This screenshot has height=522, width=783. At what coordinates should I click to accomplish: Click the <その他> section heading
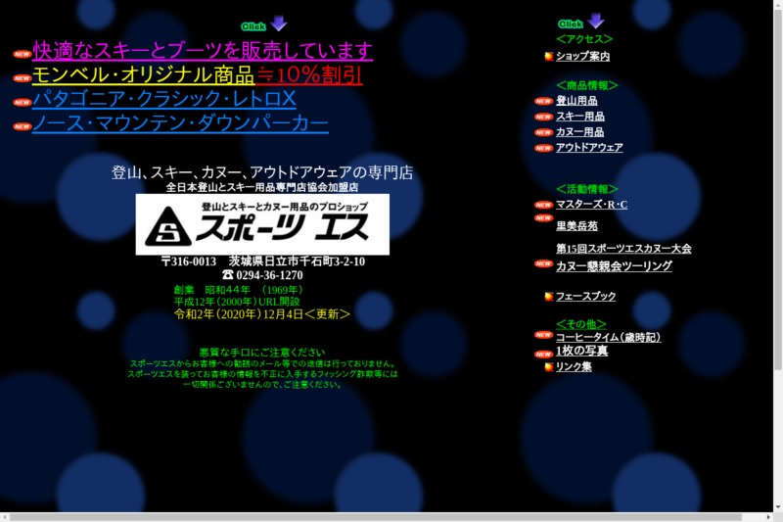[581, 324]
